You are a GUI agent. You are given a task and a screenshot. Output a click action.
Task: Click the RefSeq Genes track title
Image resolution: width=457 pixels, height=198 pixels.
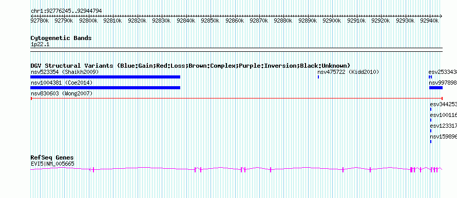click(52, 158)
